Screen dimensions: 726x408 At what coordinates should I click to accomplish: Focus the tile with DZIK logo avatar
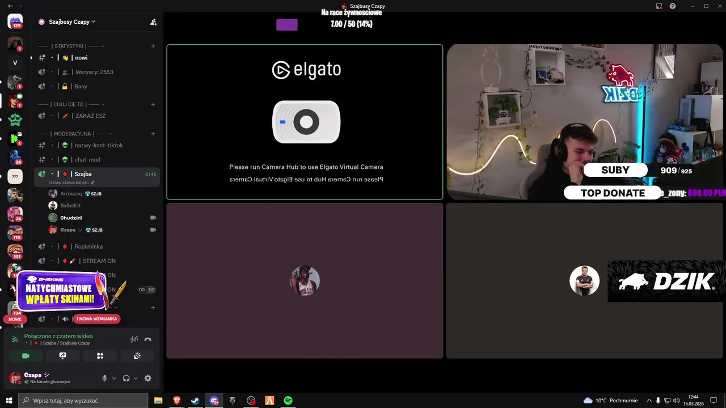(586, 281)
